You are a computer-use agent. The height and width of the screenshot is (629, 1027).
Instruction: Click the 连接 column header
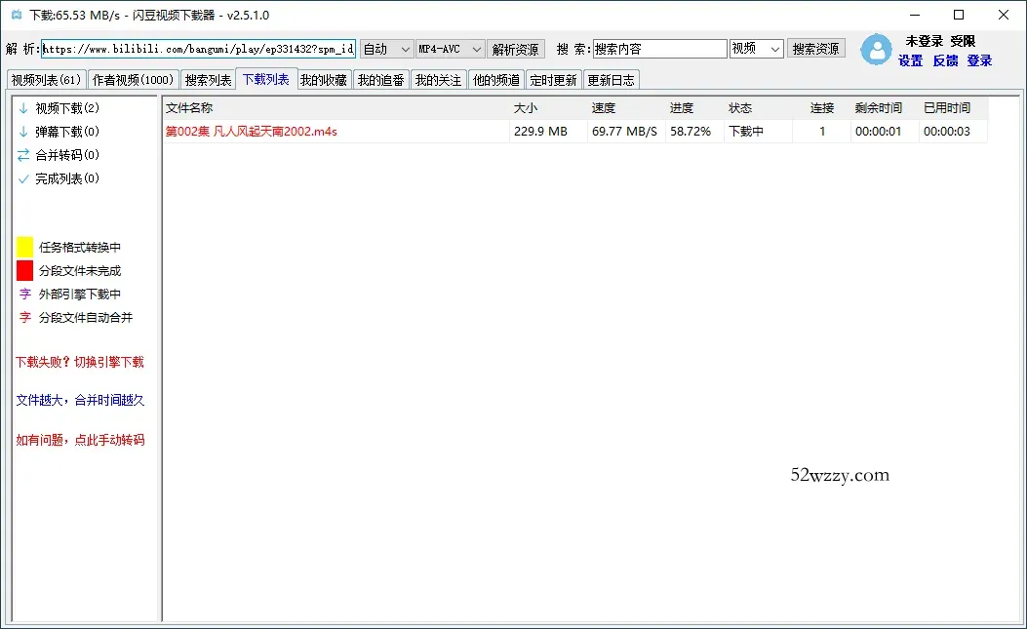822,108
